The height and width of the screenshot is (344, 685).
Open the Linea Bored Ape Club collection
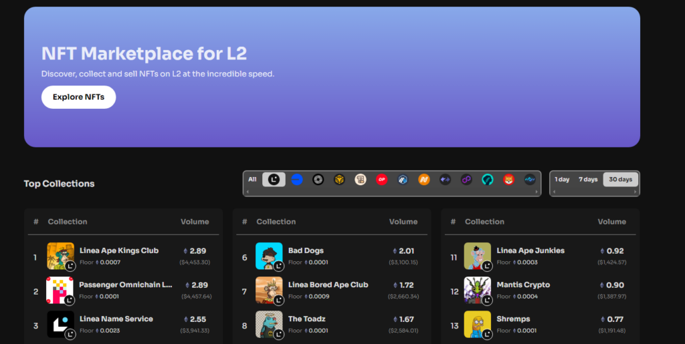[328, 285]
